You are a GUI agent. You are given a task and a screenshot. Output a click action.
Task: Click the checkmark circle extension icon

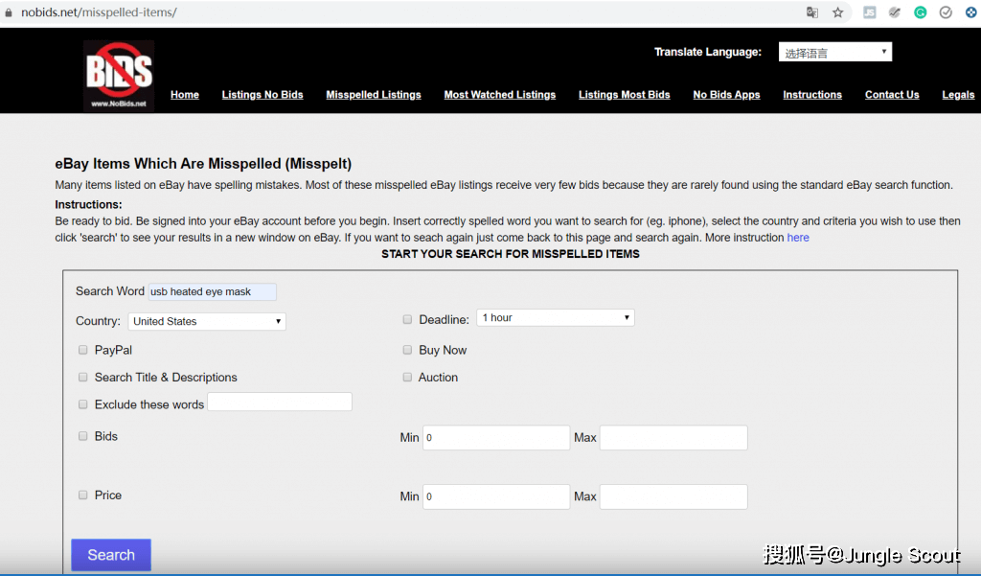(x=946, y=12)
